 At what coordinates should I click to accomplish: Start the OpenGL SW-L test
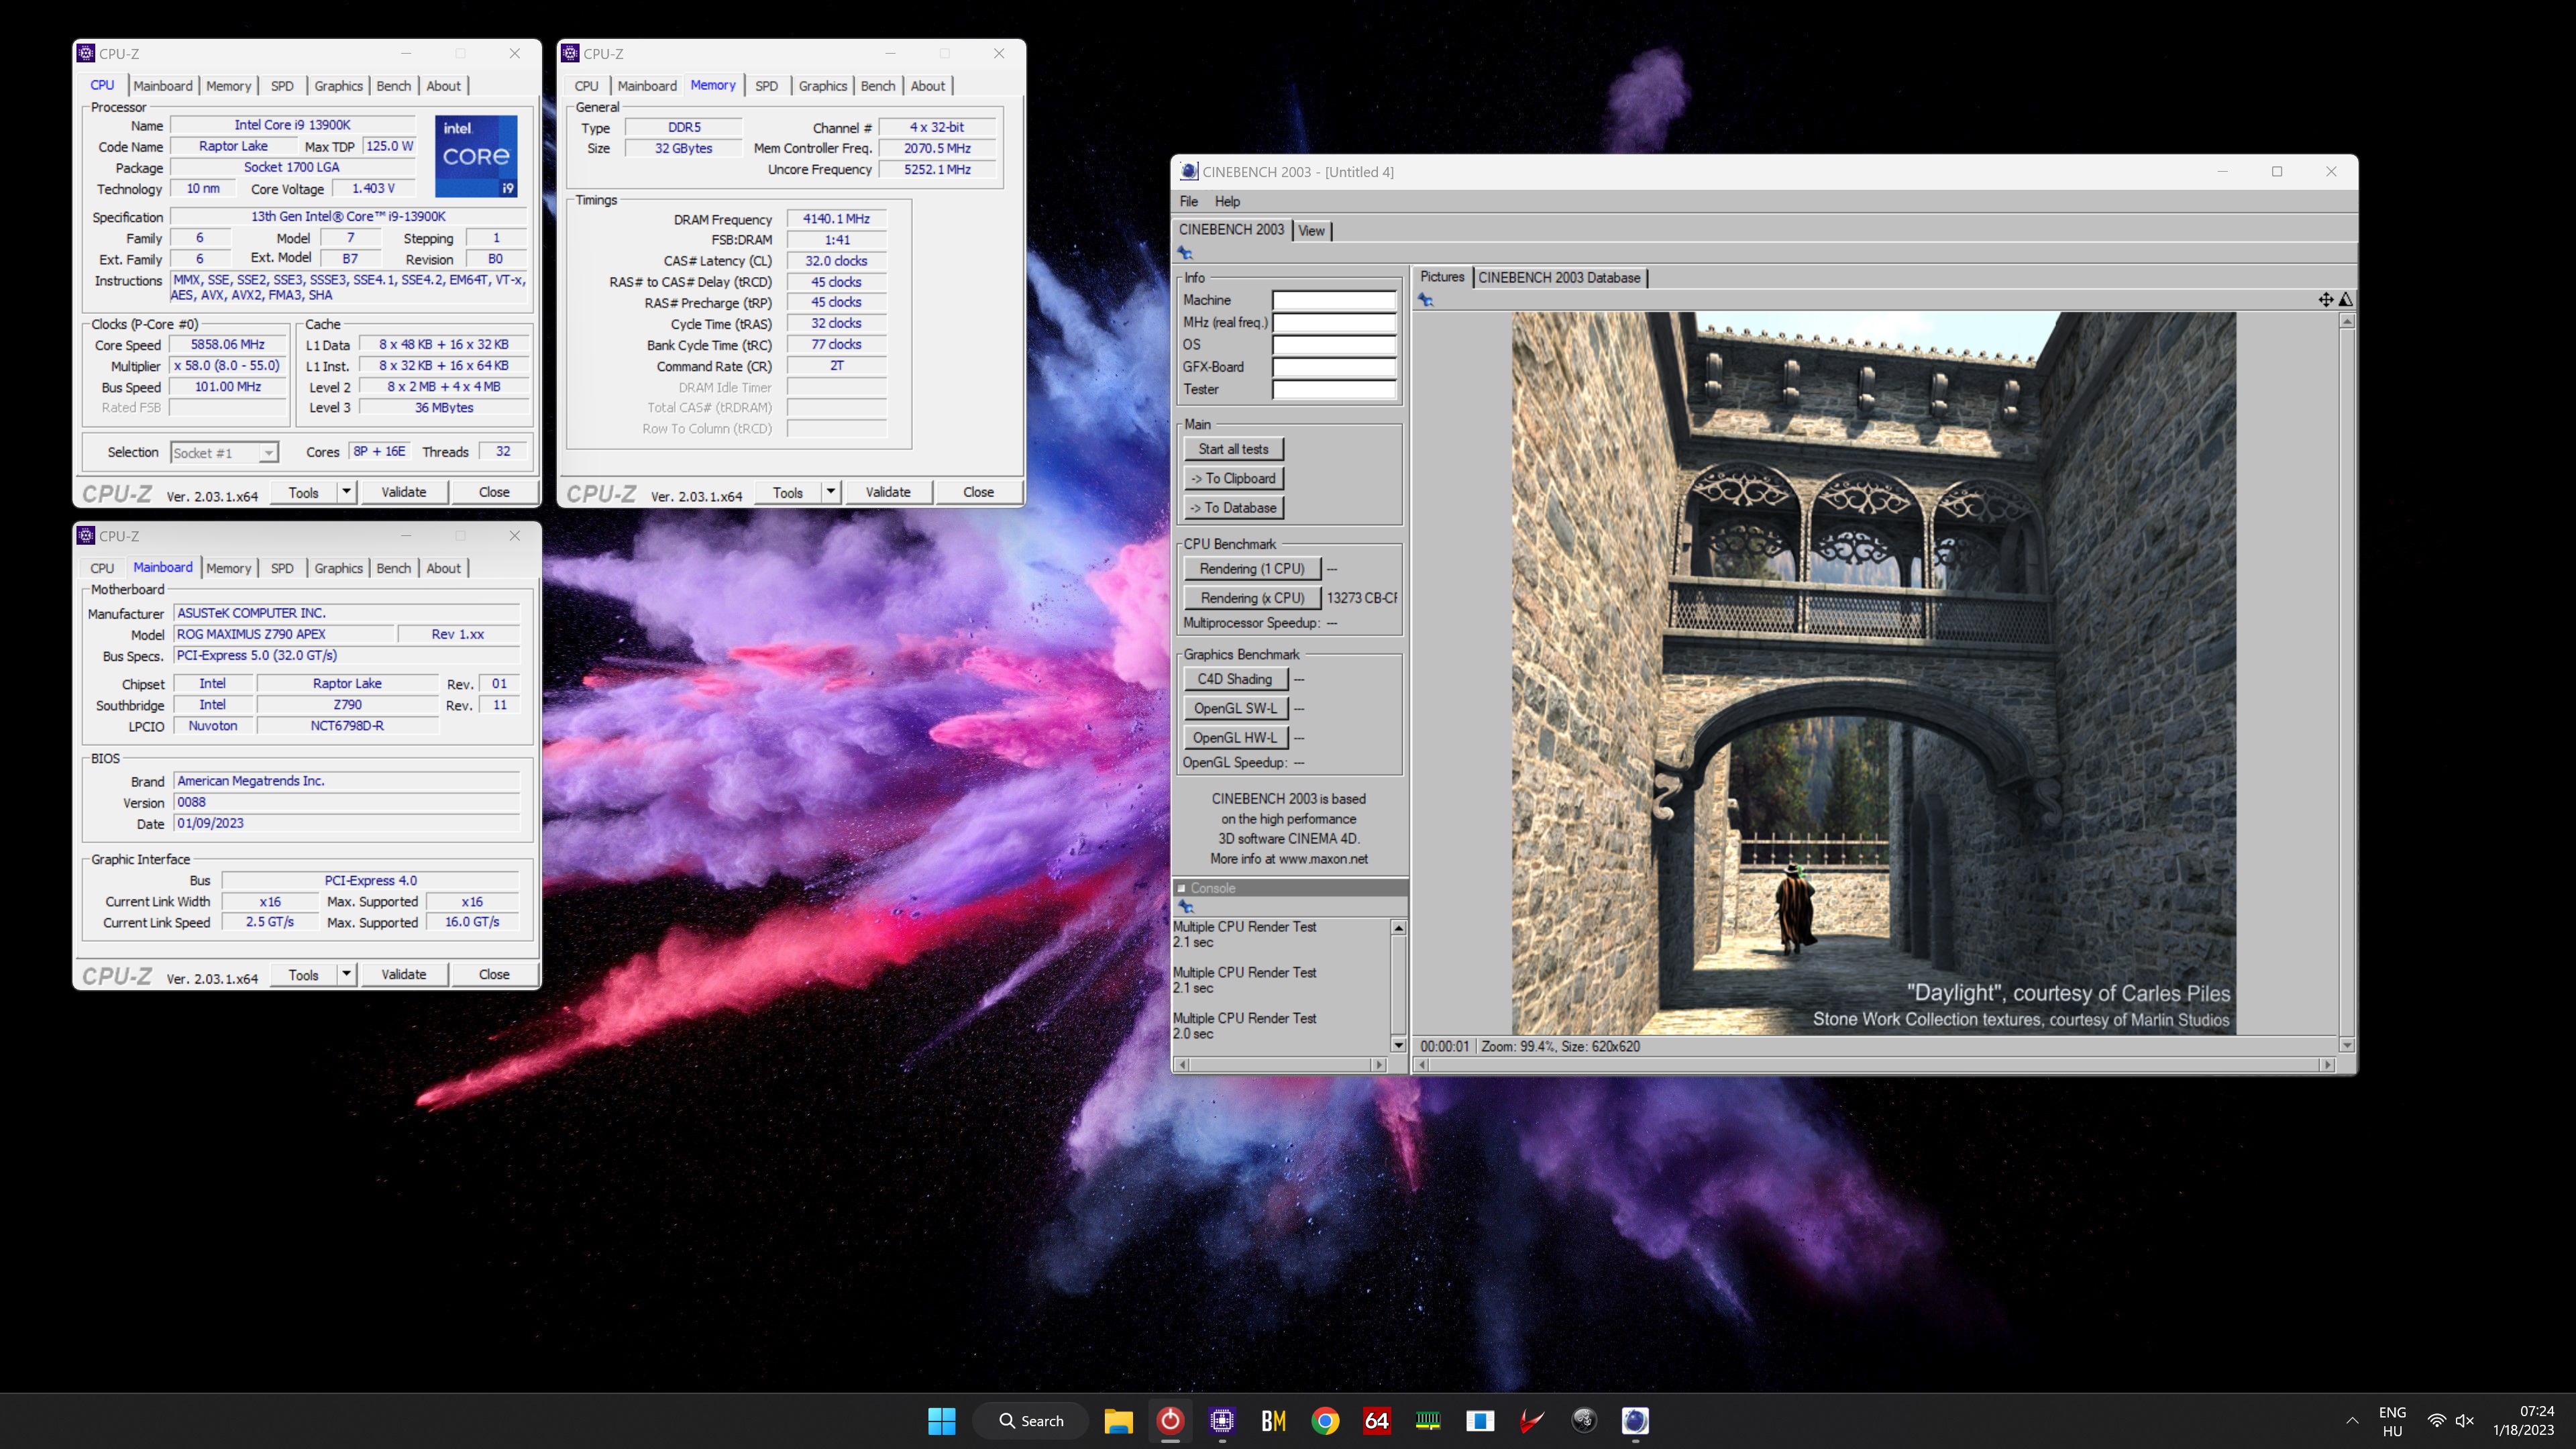tap(1235, 708)
